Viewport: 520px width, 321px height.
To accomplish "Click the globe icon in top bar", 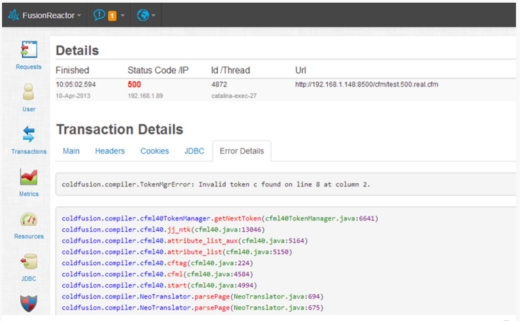I will coord(143,15).
